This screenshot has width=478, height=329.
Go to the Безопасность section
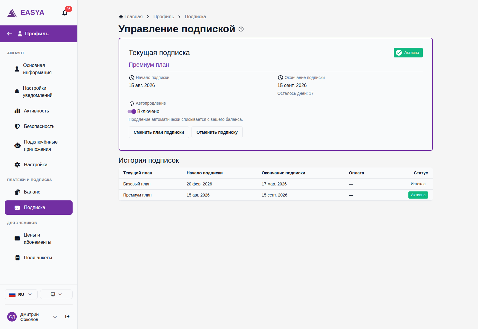click(39, 126)
